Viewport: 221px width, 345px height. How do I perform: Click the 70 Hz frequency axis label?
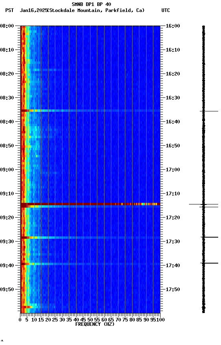coord(118,320)
